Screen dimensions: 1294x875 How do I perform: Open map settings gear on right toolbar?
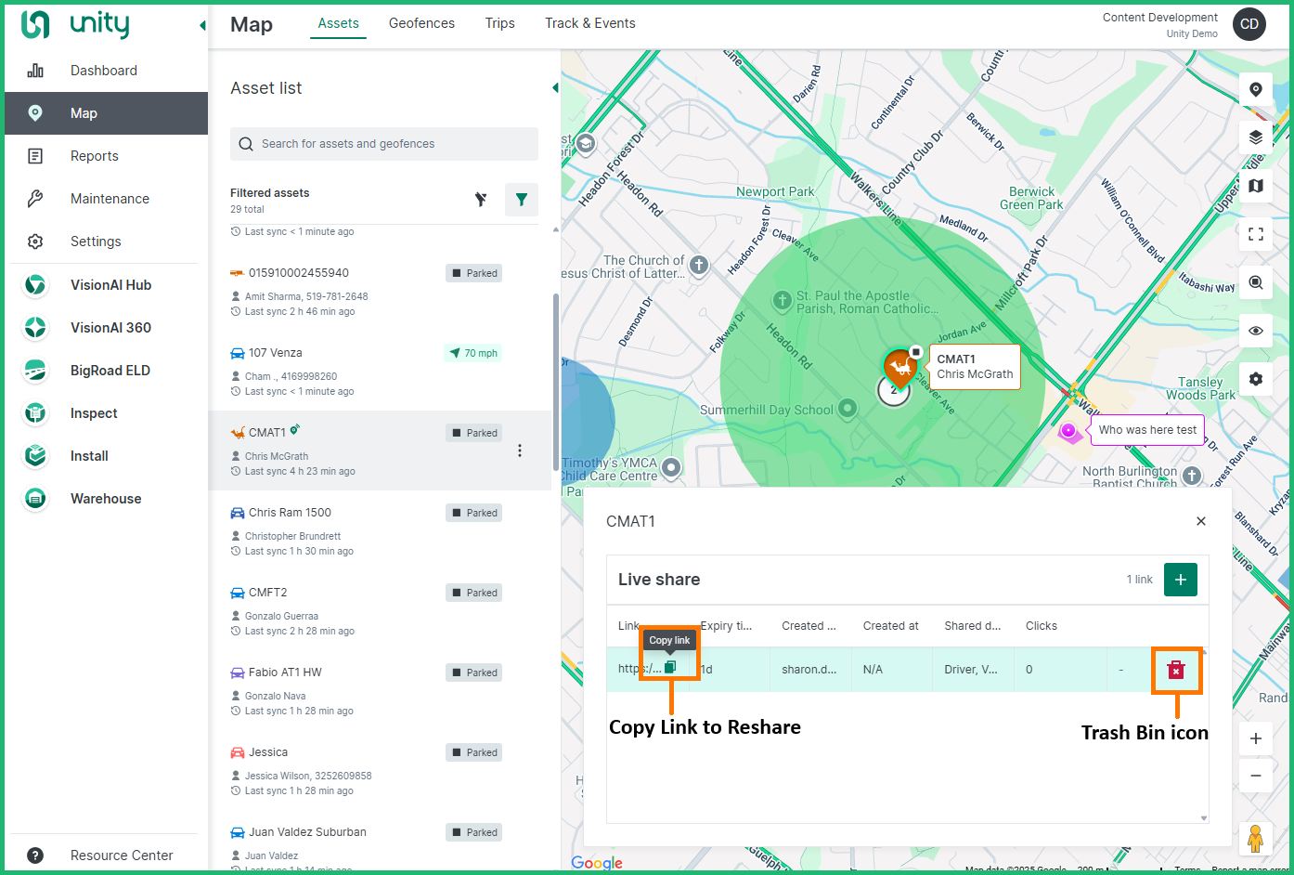(x=1255, y=379)
